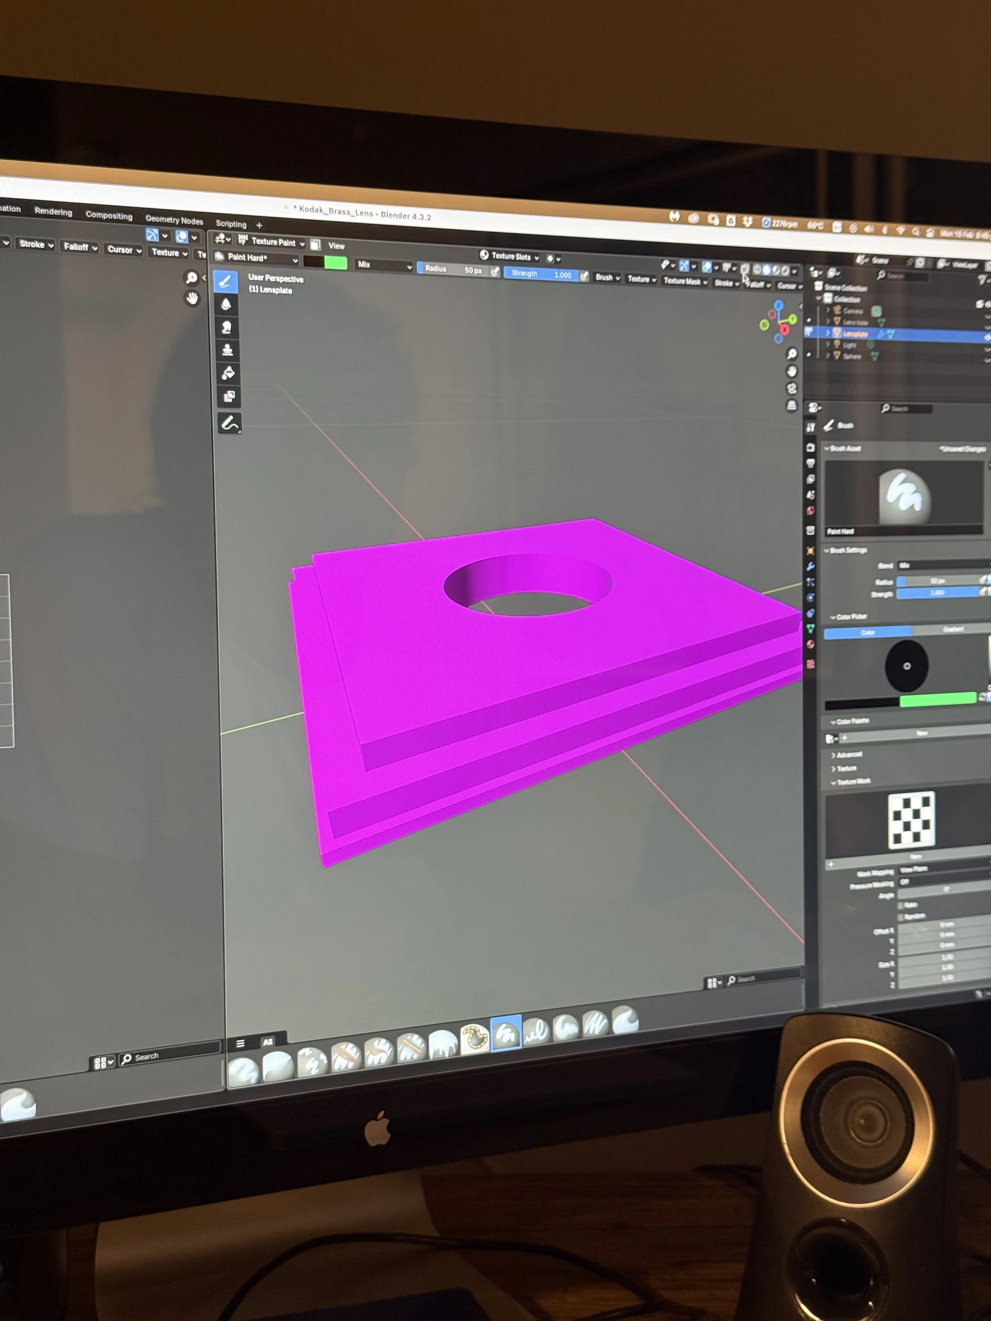This screenshot has width=991, height=1321.
Task: Open the Modifiers wrench properties tab
Action: (x=811, y=566)
